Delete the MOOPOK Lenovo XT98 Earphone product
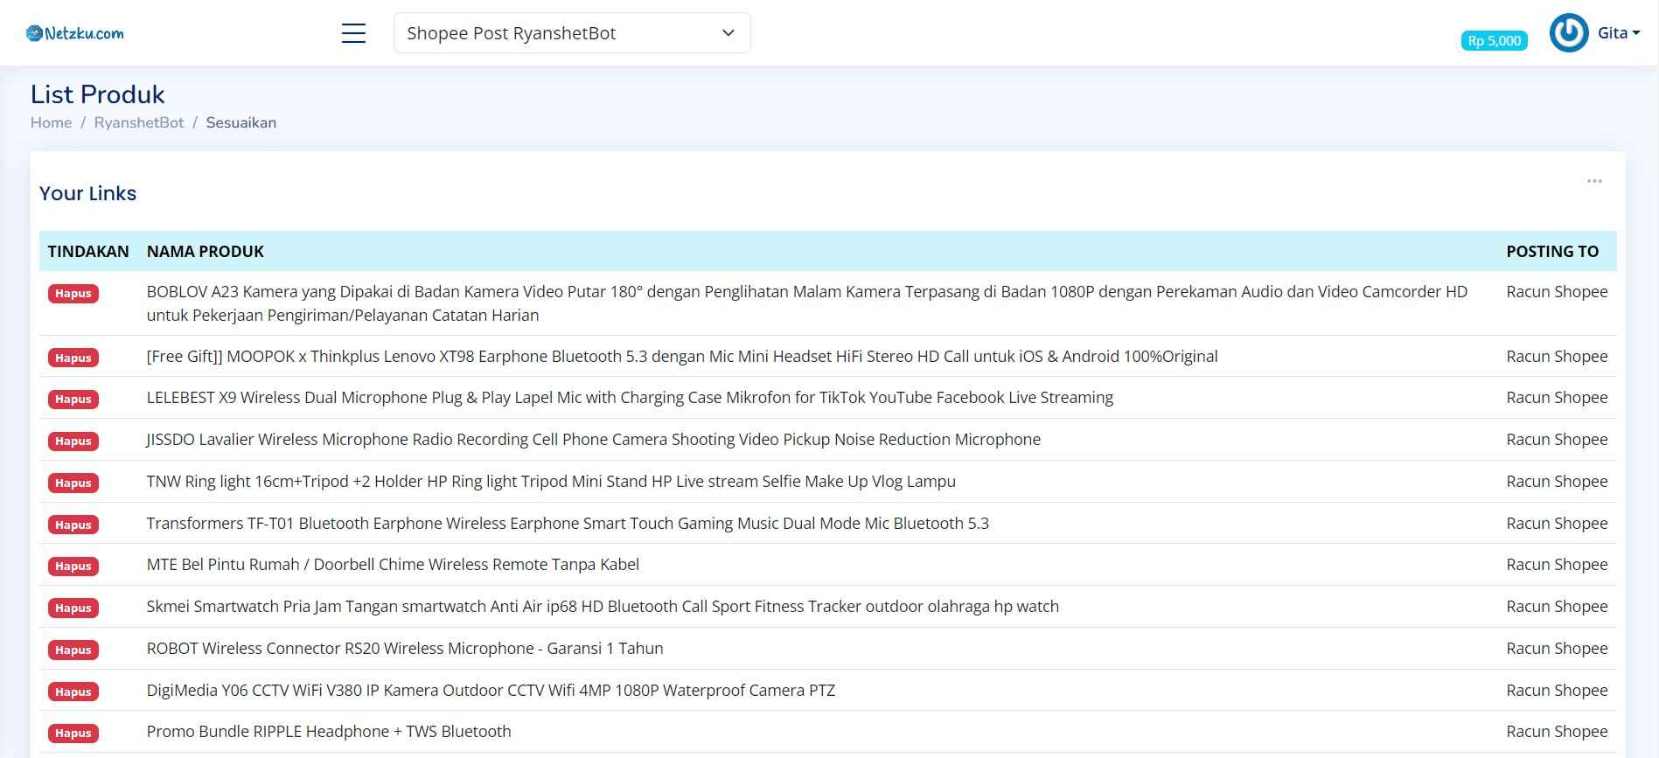This screenshot has height=758, width=1659. tap(73, 358)
